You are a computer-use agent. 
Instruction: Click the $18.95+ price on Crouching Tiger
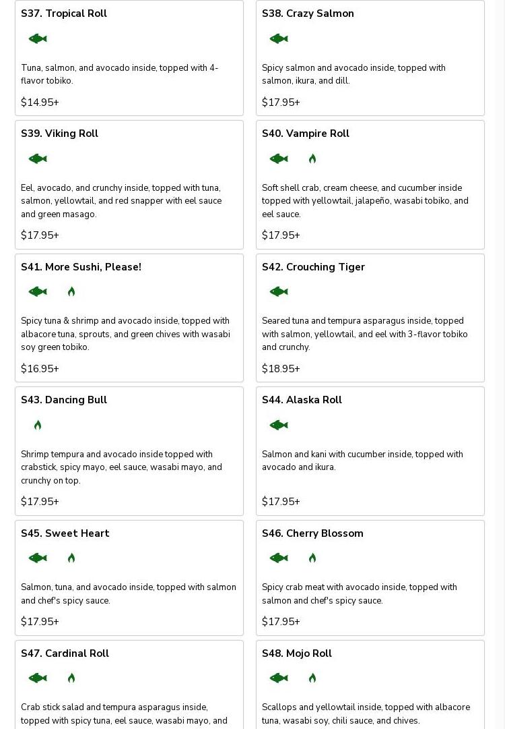pos(281,369)
